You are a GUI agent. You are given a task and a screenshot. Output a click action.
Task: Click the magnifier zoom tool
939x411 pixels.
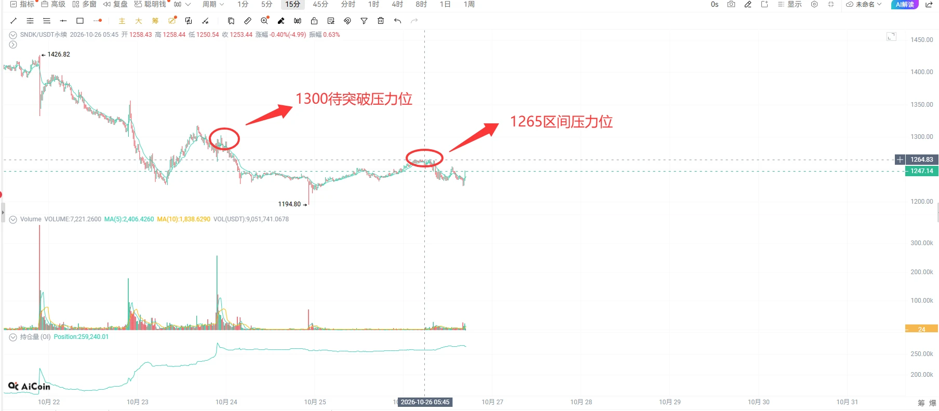(x=265, y=21)
